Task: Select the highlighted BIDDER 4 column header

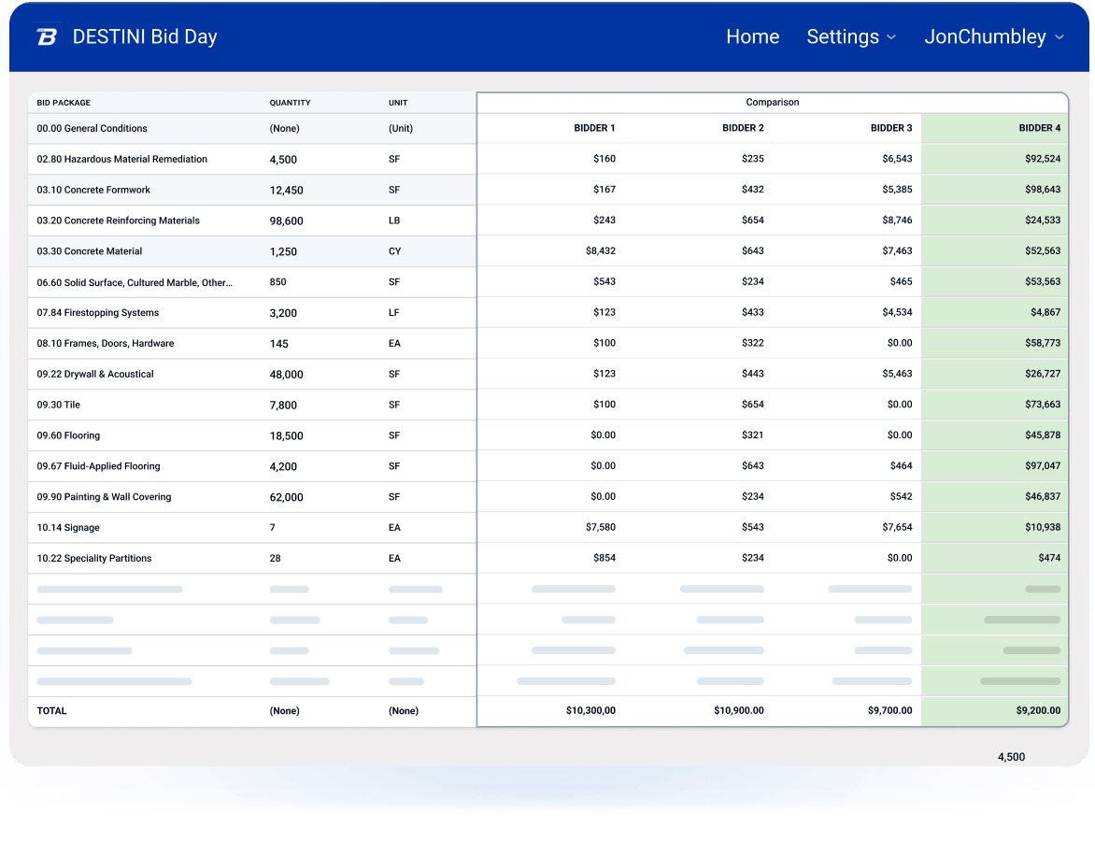Action: [1039, 128]
